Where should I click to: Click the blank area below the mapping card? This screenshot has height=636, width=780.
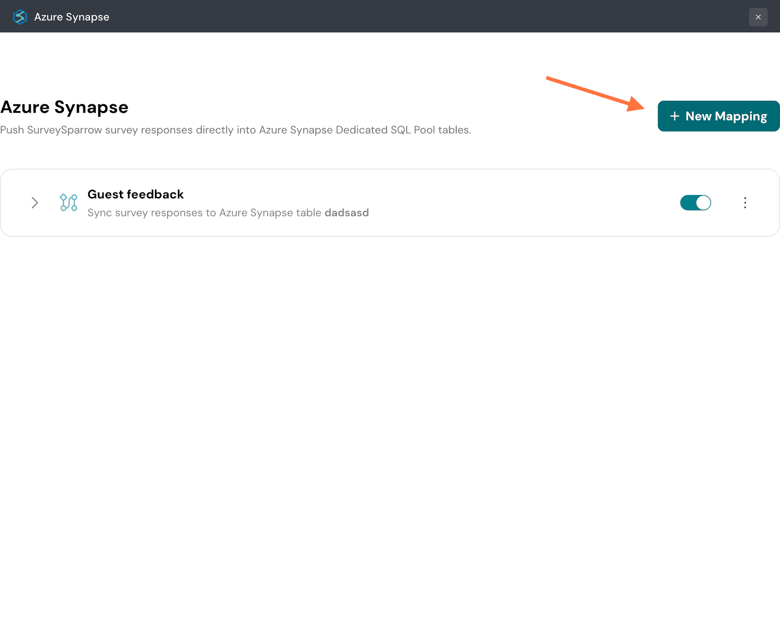click(390, 414)
